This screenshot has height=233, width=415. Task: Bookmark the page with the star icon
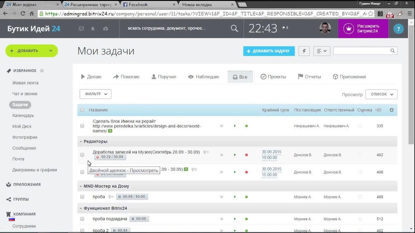coord(371,14)
